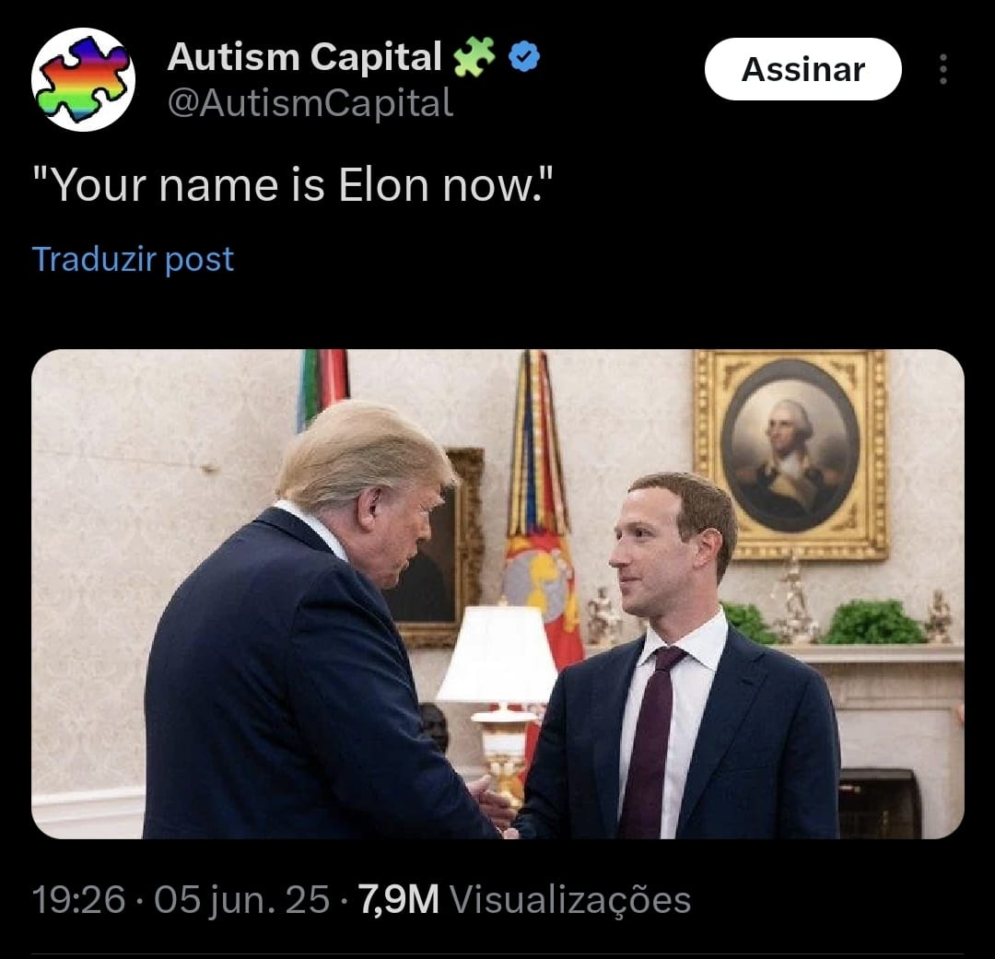Open the 7,9M view count
Viewport: 995px width, 959px height.
click(399, 900)
